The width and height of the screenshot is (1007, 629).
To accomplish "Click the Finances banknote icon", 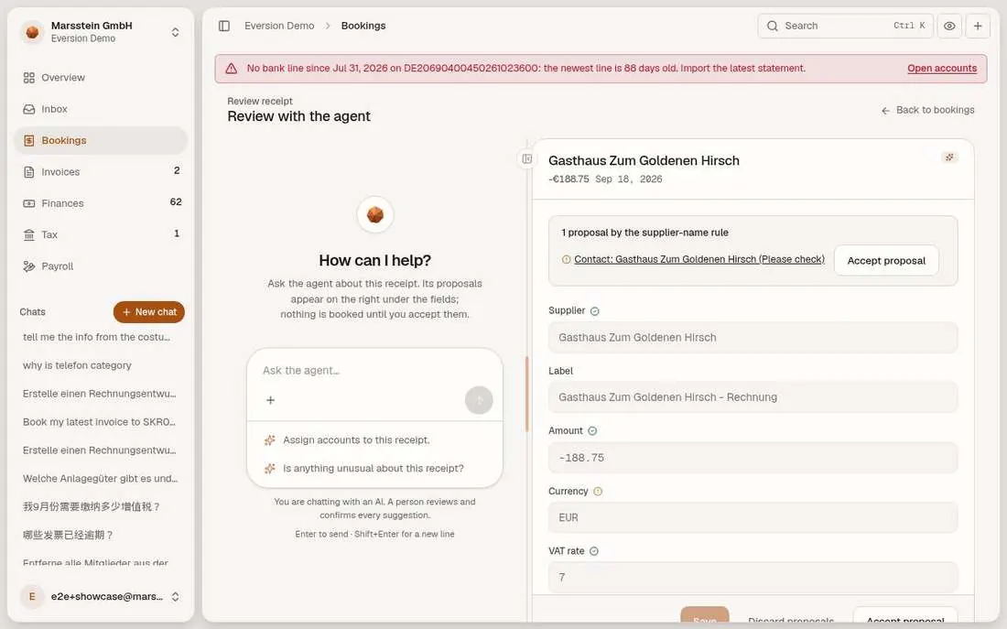I will point(29,203).
